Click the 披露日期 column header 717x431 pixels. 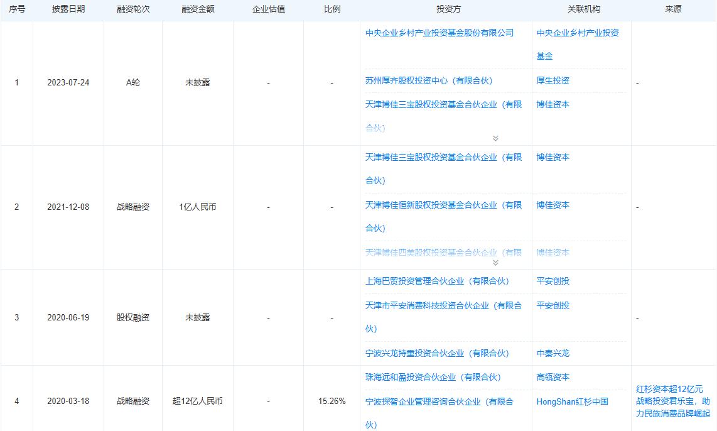68,9
